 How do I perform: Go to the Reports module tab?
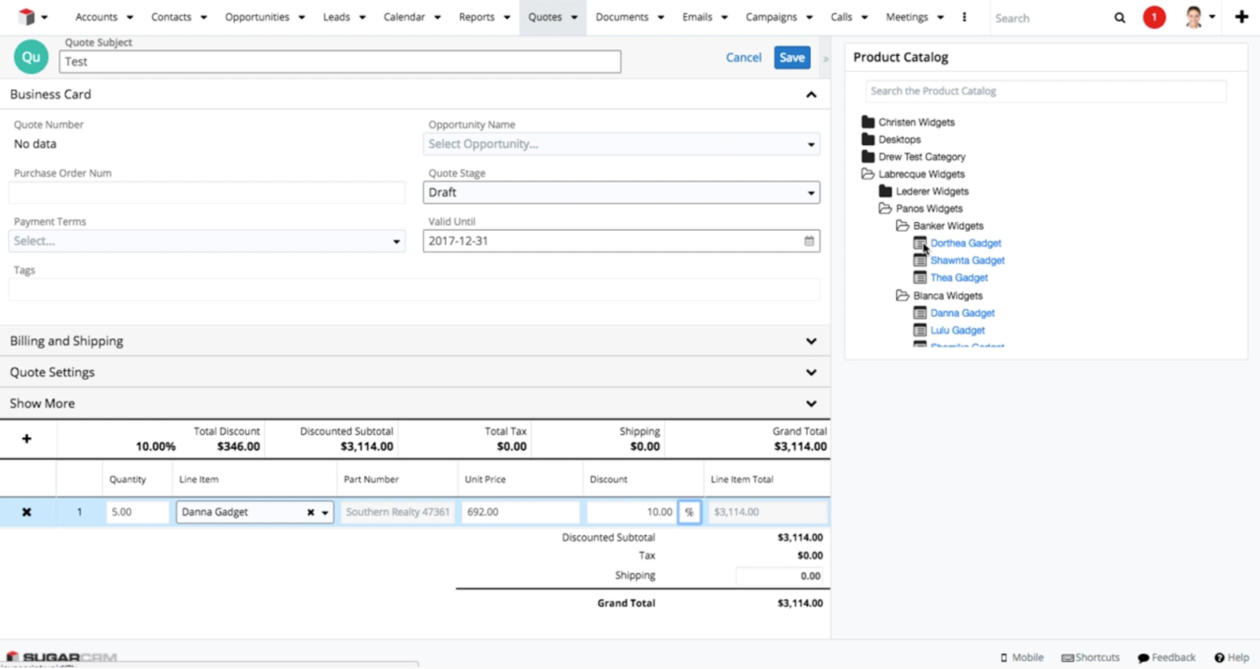pos(476,17)
